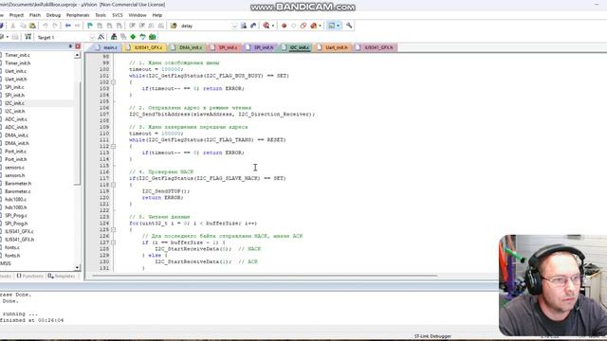Show the Functions panel tab

29,276
